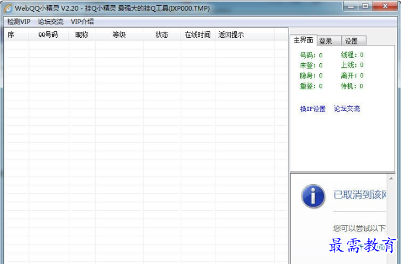The height and width of the screenshot is (264, 401).
Task: Click the 号码: 0 counter text
Action: (311, 55)
